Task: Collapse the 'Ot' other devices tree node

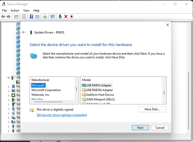Action: coord(8,78)
